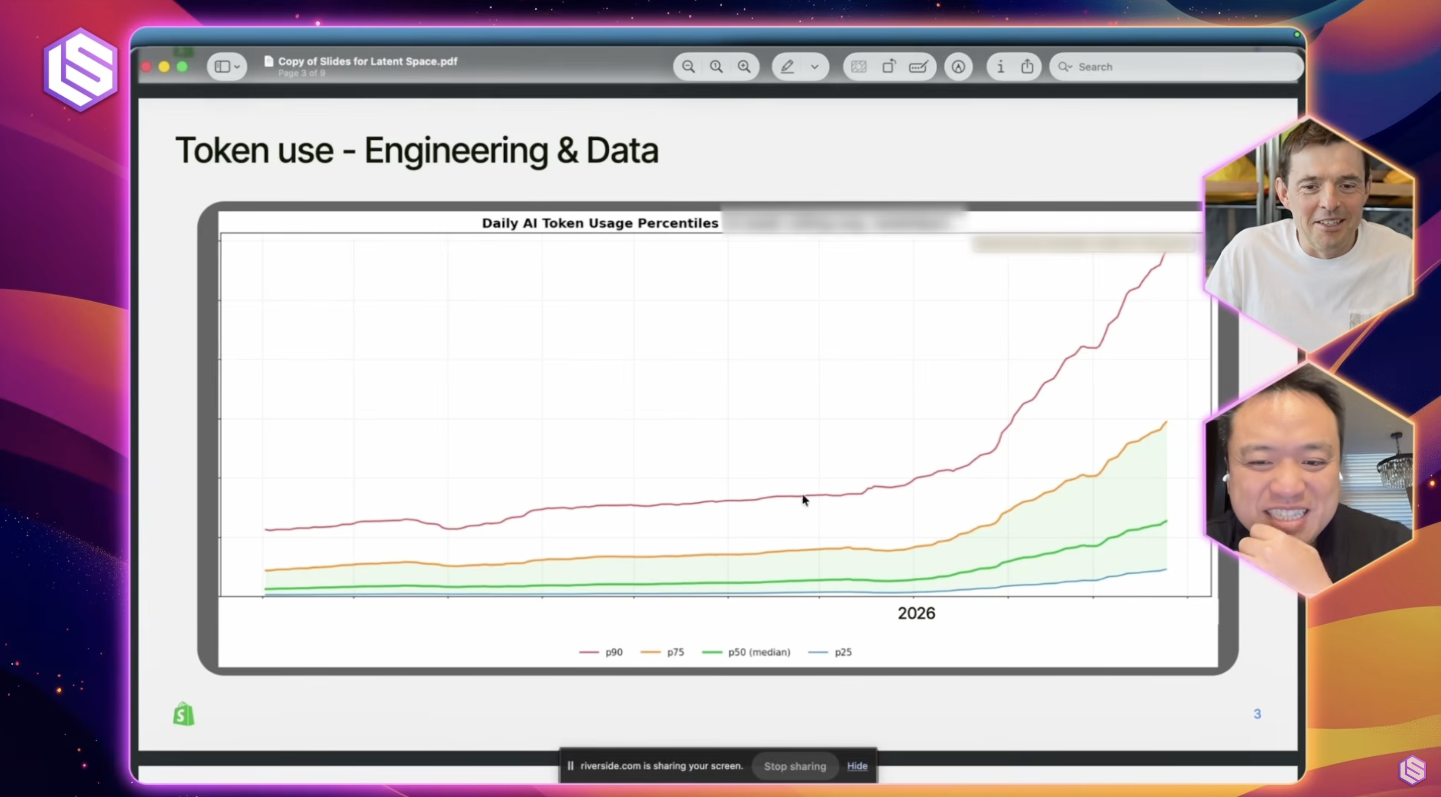Toggle the sidebar view button
This screenshot has width=1441, height=797.
(222, 67)
